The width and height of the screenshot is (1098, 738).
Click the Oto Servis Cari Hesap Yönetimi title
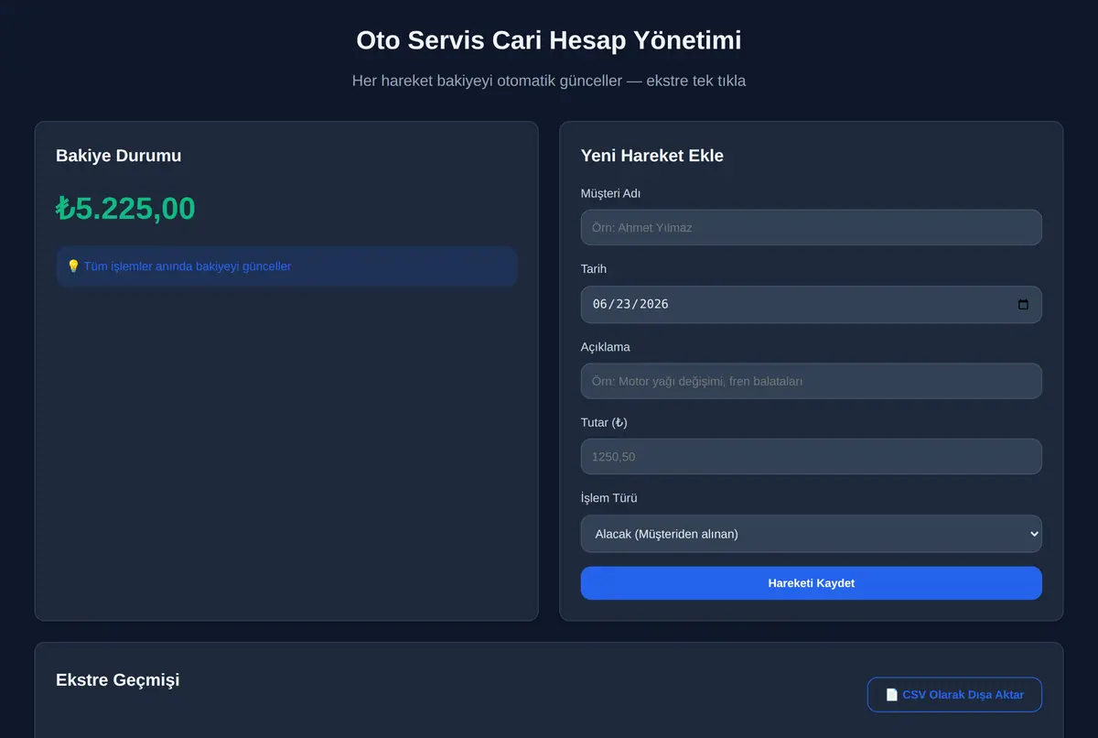click(549, 40)
